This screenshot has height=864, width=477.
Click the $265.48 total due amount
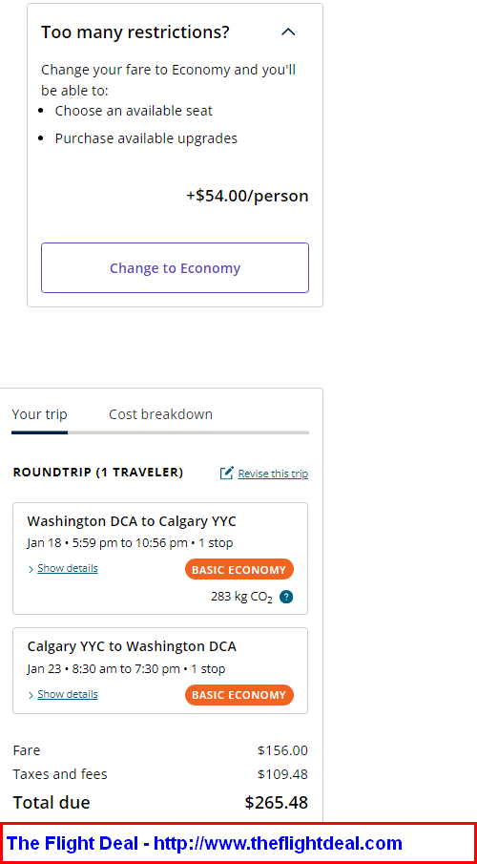(x=276, y=802)
